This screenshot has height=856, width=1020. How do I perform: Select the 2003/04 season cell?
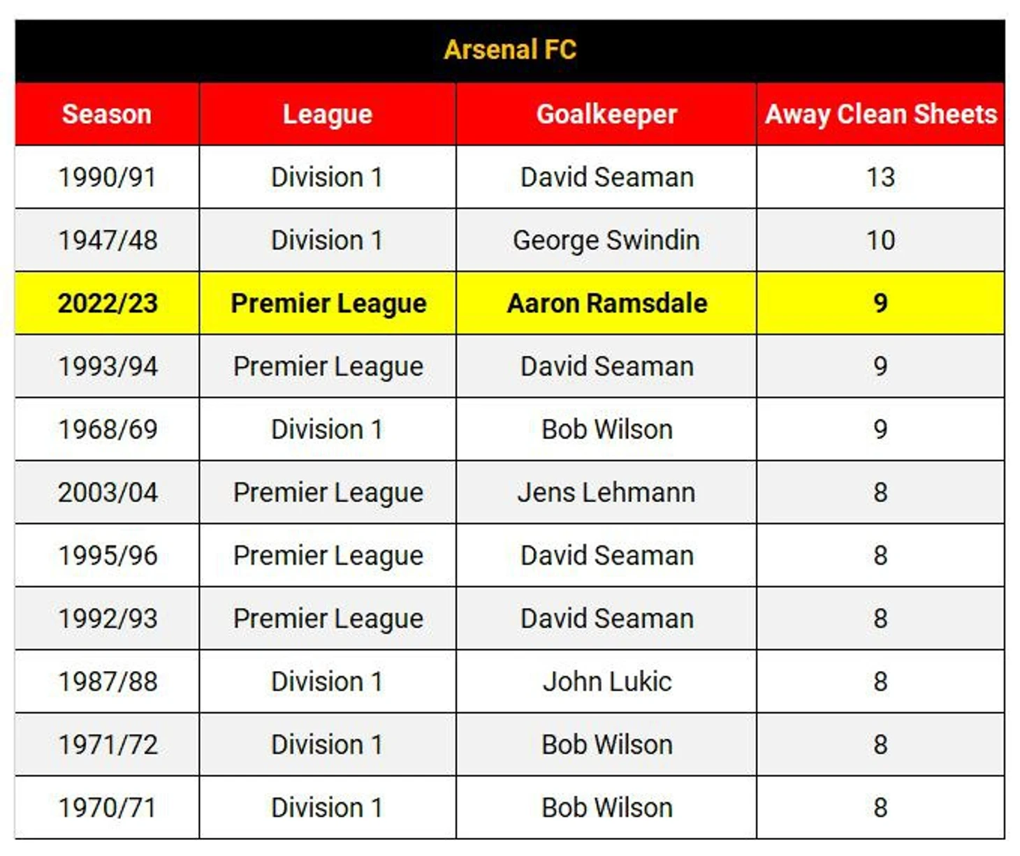107,492
